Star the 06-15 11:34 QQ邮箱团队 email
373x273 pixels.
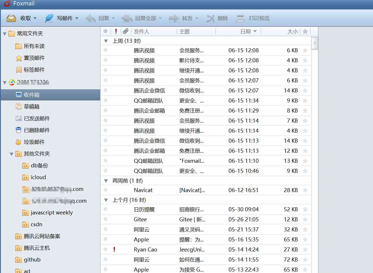305,100
